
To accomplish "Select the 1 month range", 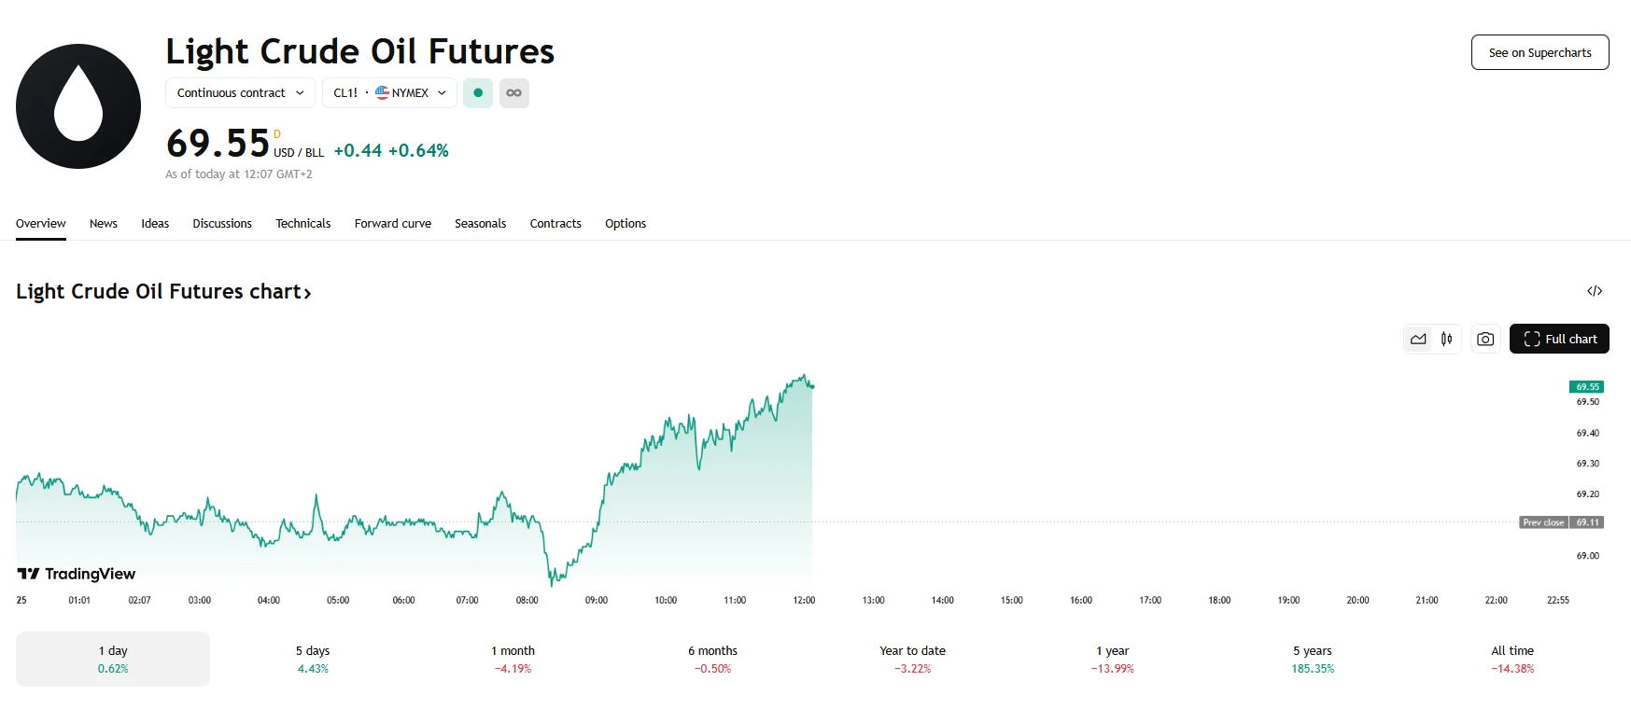I will 513,660.
